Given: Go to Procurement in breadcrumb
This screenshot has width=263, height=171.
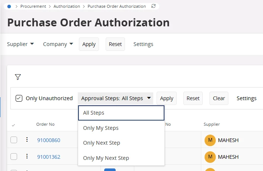Looking at the screenshot, I should (33, 6).
